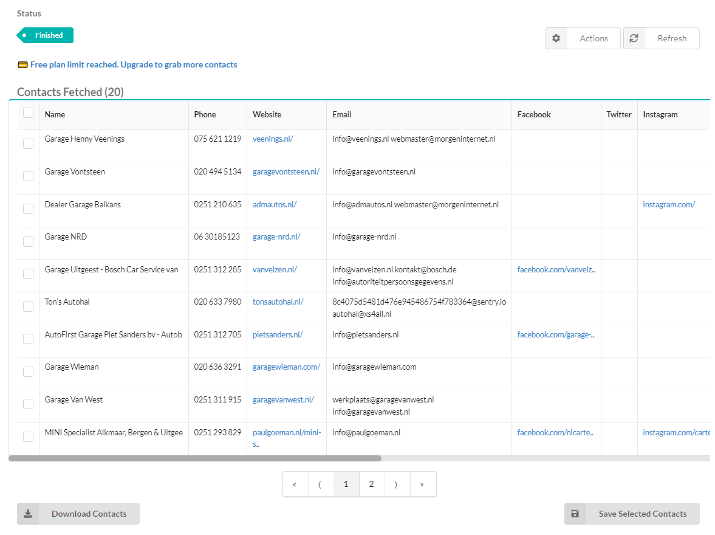This screenshot has width=715, height=535.
Task: Check the Ton's Autohal row checkbox
Action: point(28,306)
